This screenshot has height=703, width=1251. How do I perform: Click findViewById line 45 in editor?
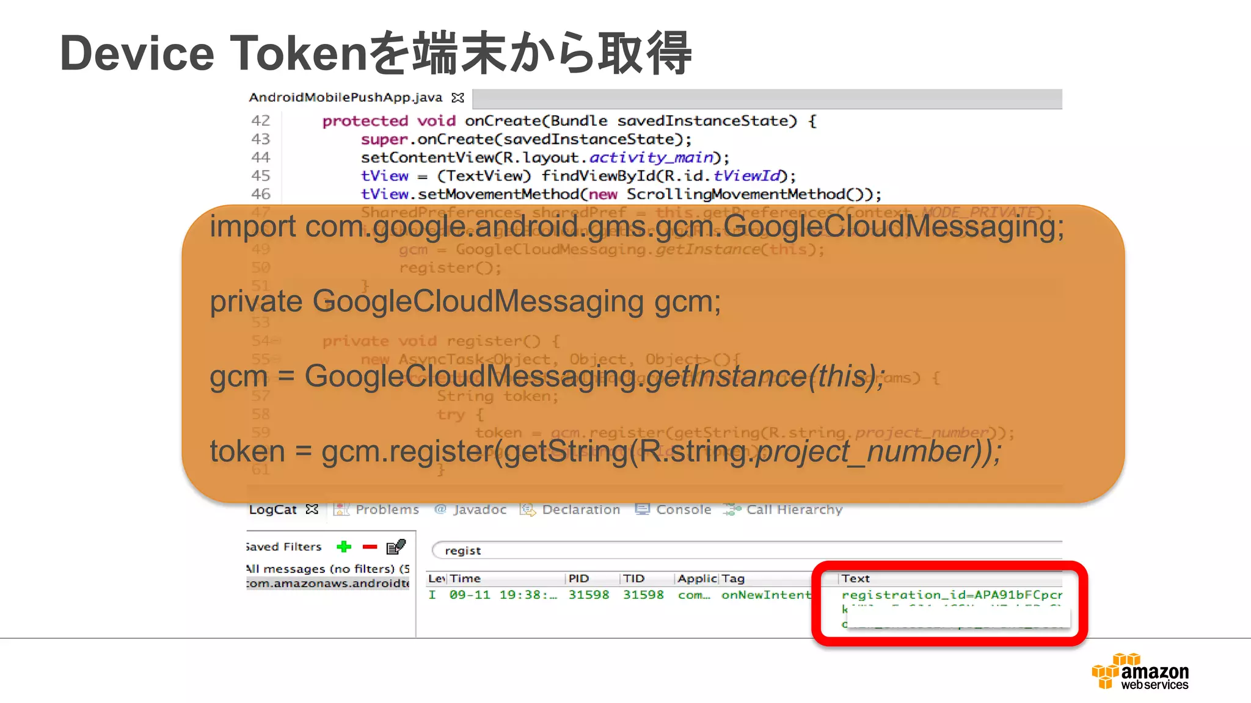[578, 176]
